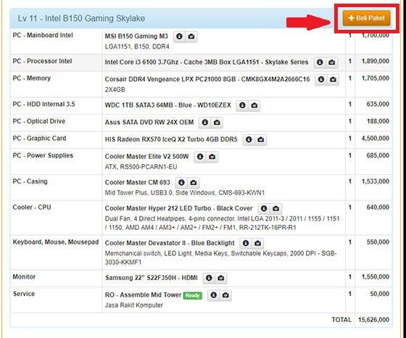Show info for RO - Assemble Mid Tower
This screenshot has height=338, width=406.
214,295
